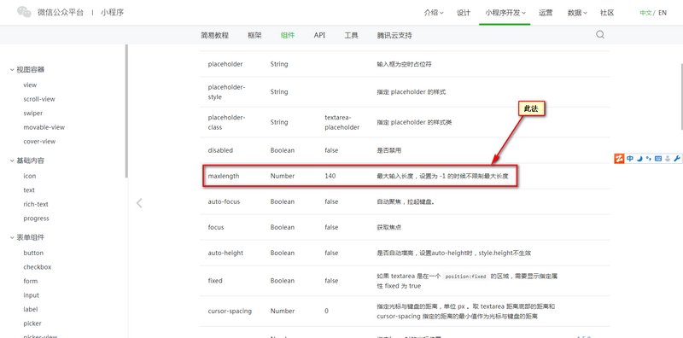Screen dimensions: 683x338
Task: Click the WeChat logo icon
Action: 25,12
